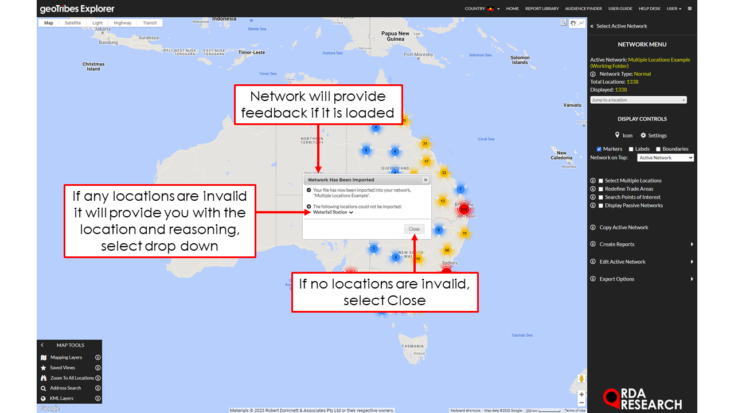Switch to the Satellite view tab

73,23
